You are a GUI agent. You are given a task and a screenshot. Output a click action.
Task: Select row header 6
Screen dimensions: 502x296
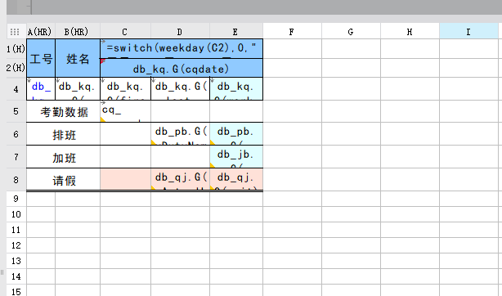[x=16, y=134]
